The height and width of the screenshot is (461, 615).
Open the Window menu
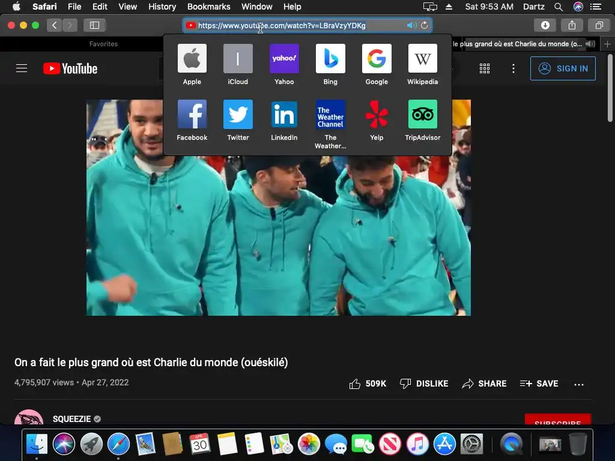[257, 7]
